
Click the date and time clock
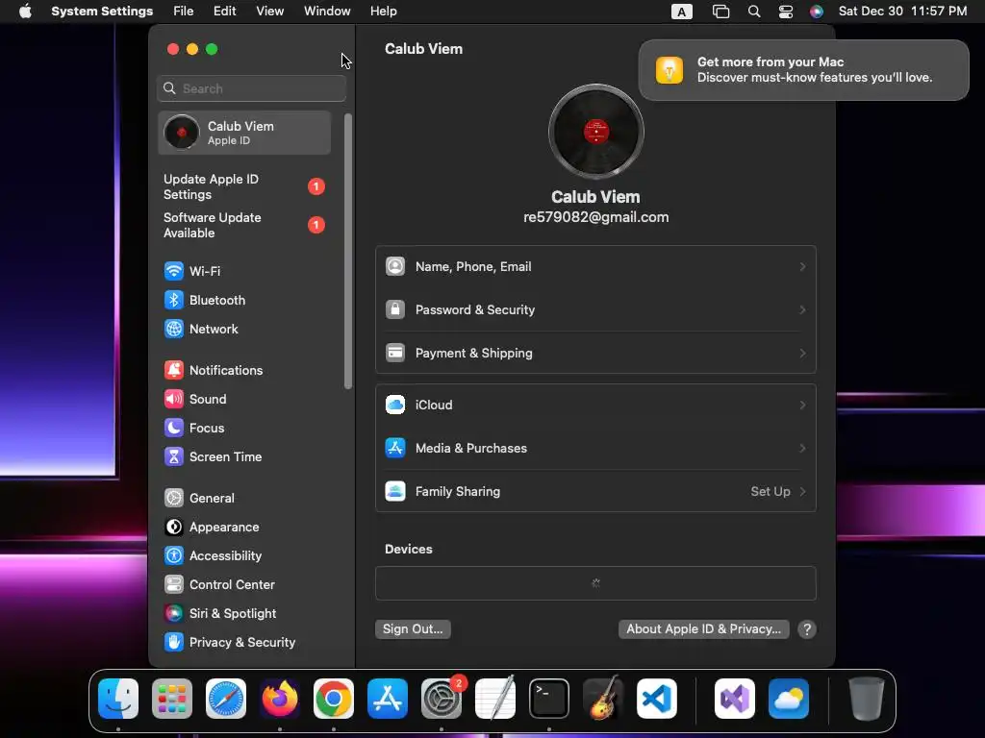902,12
